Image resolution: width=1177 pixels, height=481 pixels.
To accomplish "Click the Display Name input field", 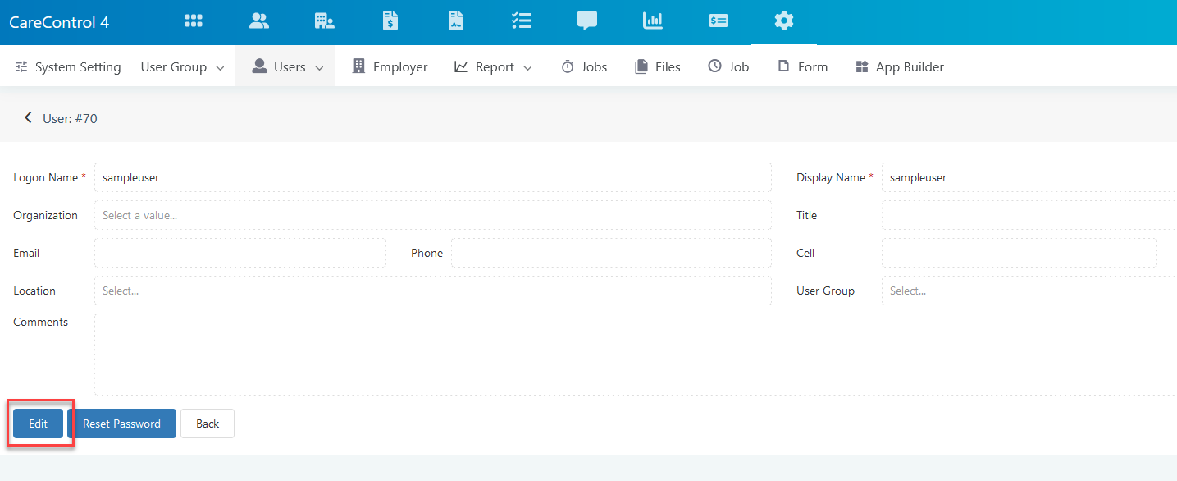I will [x=1029, y=177].
